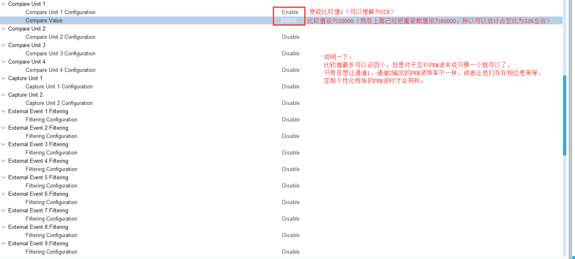Screen dimensions: 575x259
Task: Collapse the External Event 1 Filtering section
Action: [3, 111]
